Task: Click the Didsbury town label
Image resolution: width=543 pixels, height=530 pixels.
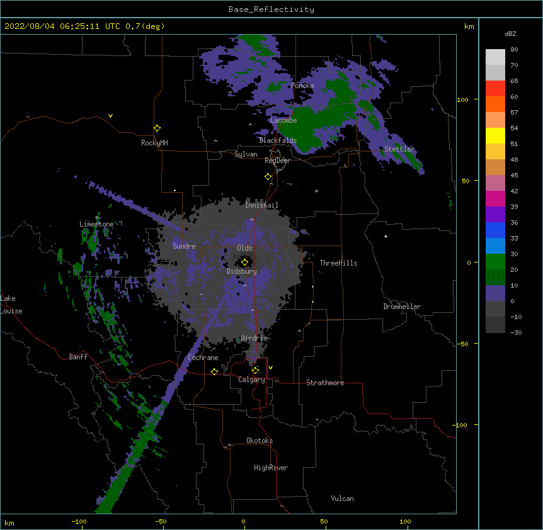Action: point(242,271)
